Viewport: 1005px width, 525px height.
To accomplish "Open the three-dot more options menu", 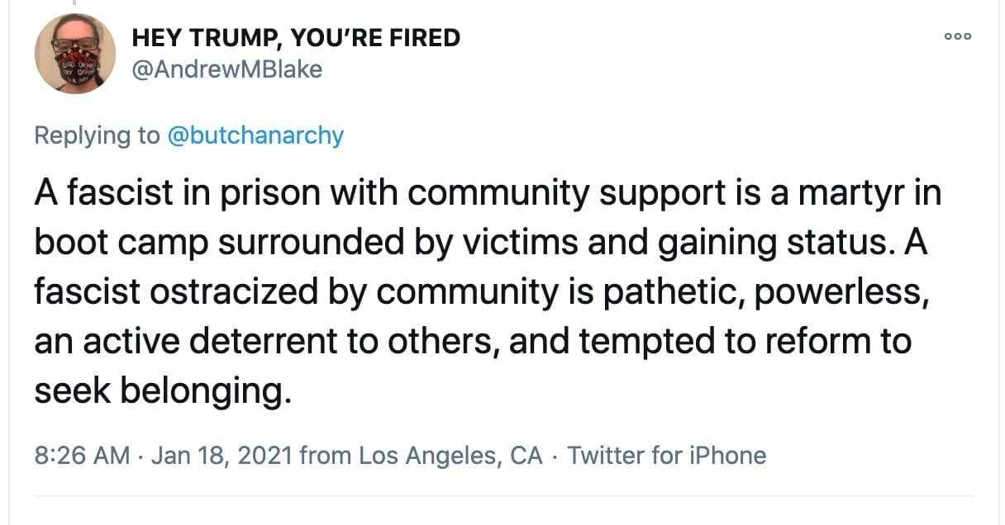I will coord(959,37).
